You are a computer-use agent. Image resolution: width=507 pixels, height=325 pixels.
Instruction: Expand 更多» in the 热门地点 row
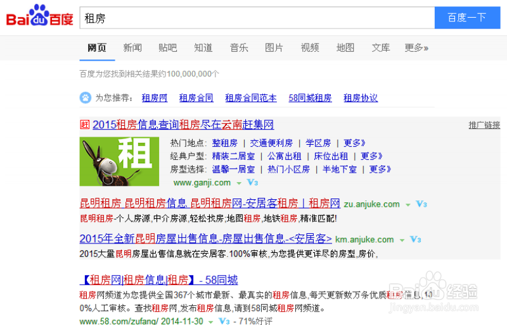[354, 143]
